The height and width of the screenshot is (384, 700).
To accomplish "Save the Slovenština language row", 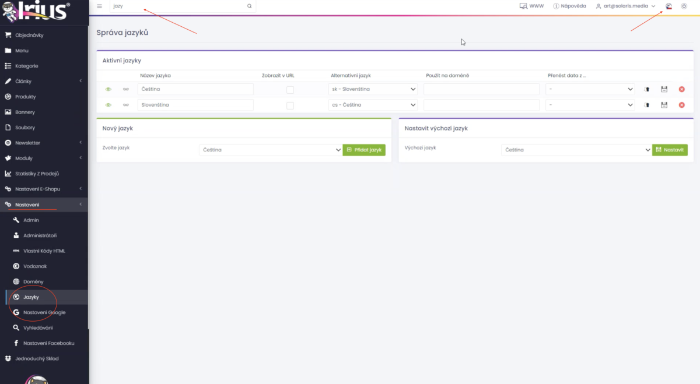I will point(664,105).
